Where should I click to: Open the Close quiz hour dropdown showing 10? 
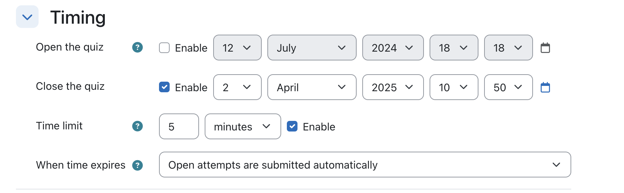(x=454, y=87)
